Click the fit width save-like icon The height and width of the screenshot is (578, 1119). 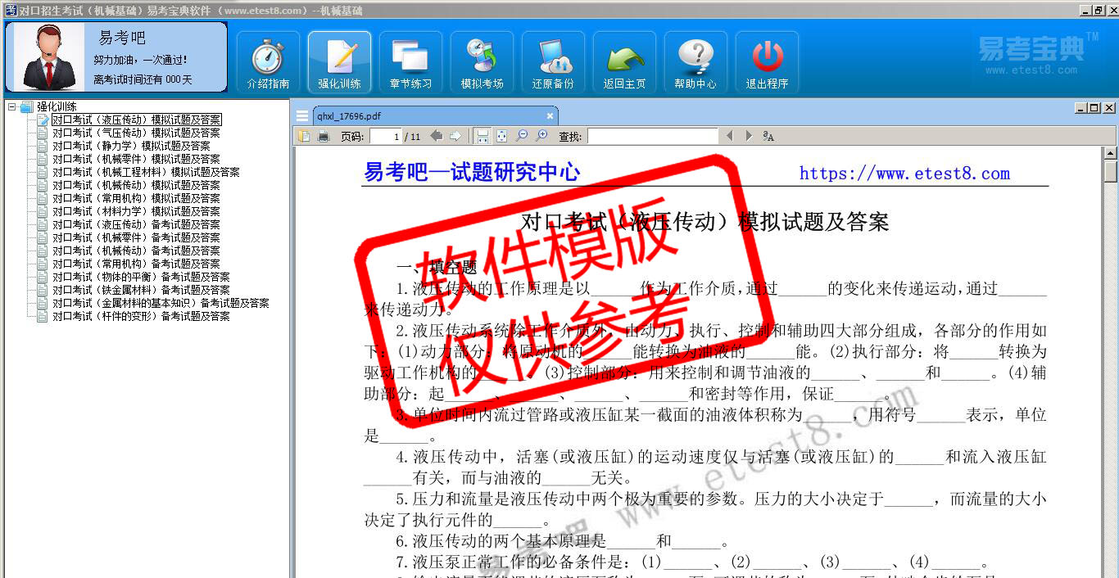[x=482, y=136]
